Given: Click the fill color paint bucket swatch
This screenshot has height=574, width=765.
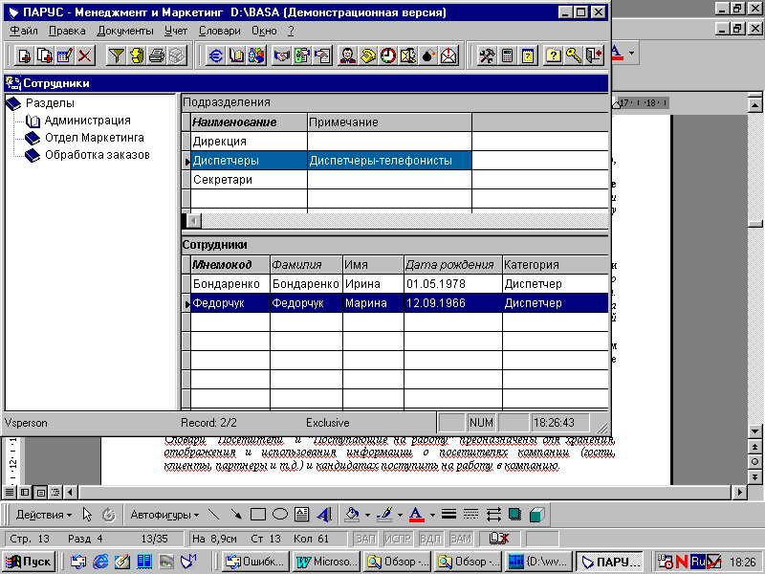Looking at the screenshot, I should coord(352,515).
